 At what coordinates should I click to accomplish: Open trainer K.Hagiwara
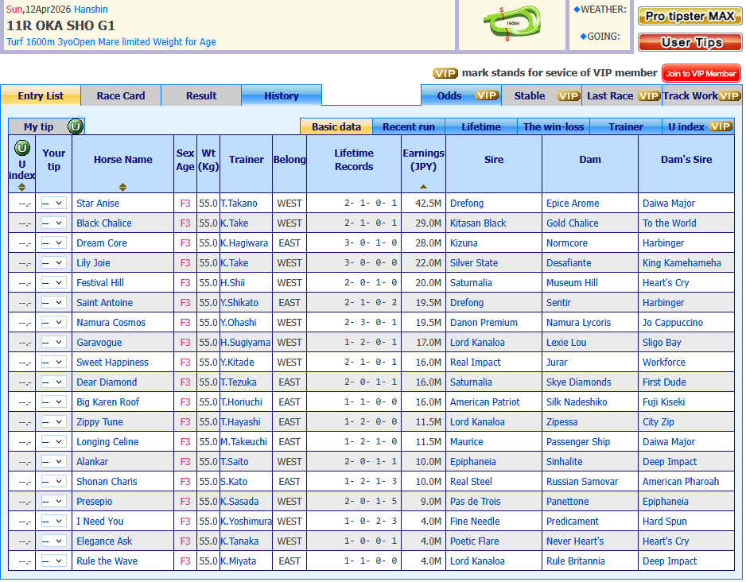244,243
